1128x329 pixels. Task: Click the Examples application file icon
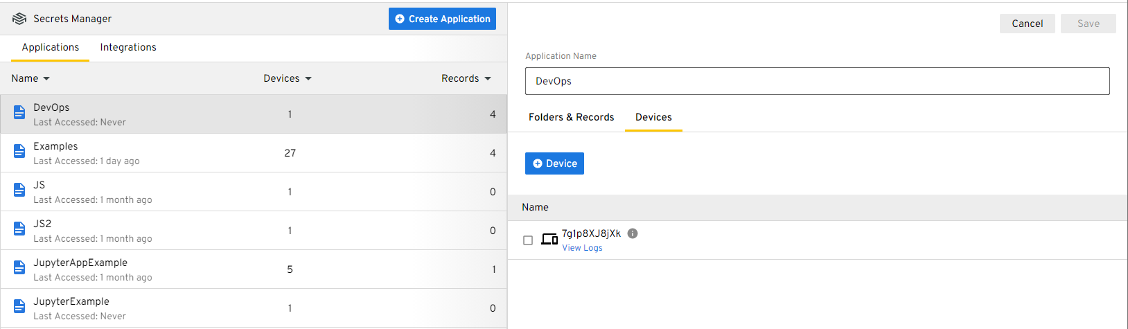[x=19, y=151]
